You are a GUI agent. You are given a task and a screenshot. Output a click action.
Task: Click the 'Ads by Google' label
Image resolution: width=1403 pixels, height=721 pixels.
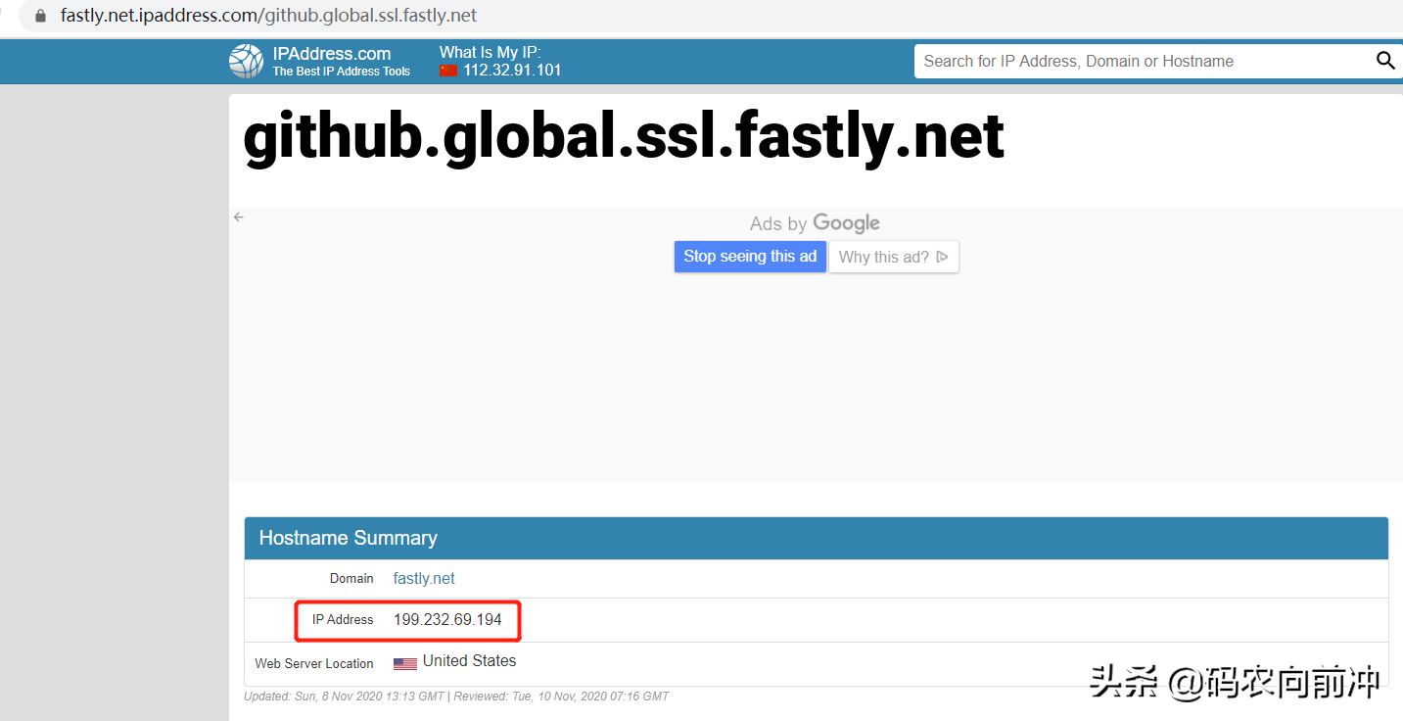(815, 223)
